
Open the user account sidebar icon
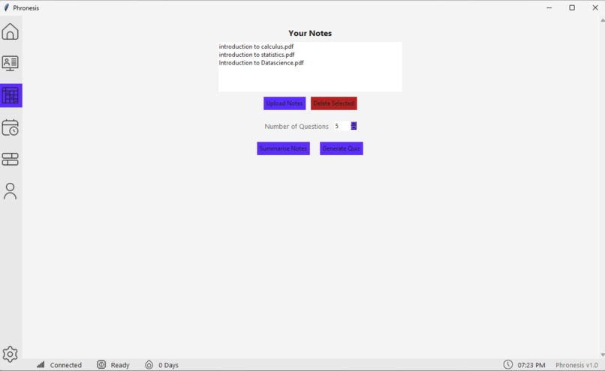click(10, 191)
